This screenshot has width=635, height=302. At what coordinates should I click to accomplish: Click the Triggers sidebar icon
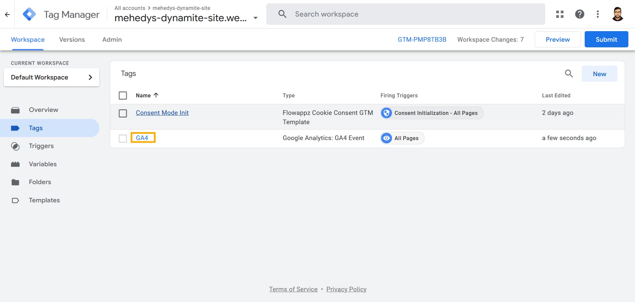[15, 146]
